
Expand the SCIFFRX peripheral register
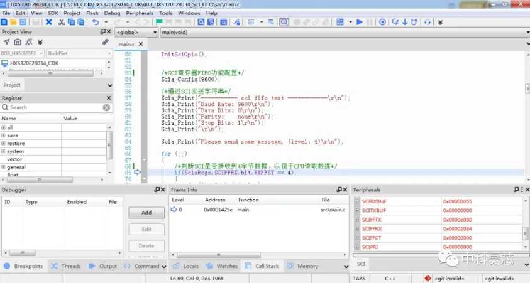357,228
